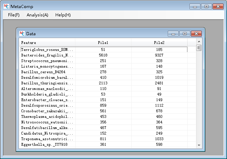Image resolution: width=227 pixels, height=159 pixels.
Task: Click the File1 column header
Action: tap(103, 43)
